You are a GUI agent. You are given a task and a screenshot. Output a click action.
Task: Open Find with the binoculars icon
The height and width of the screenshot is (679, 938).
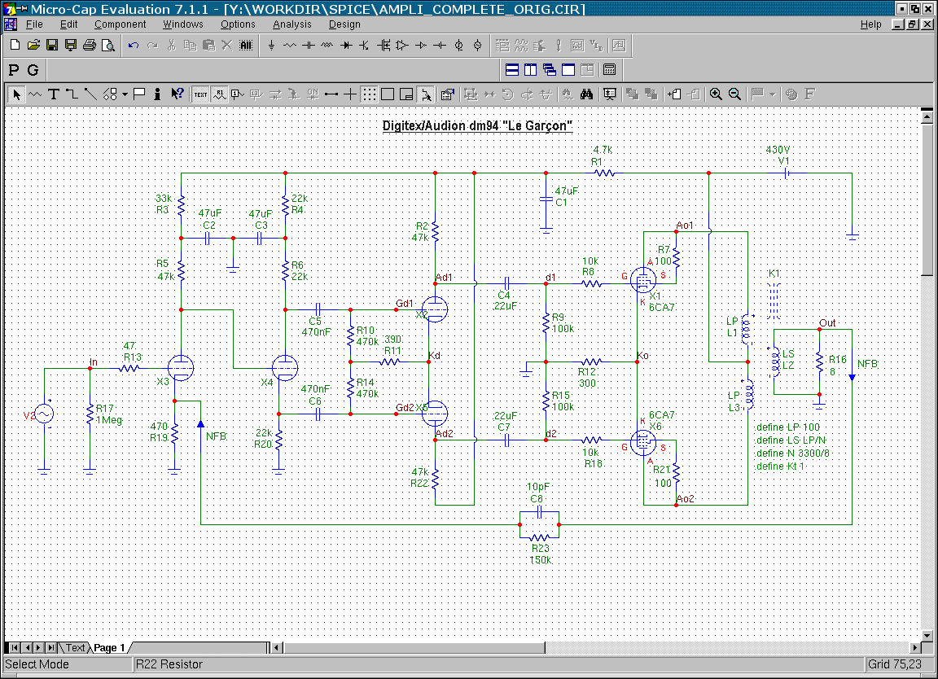point(586,94)
